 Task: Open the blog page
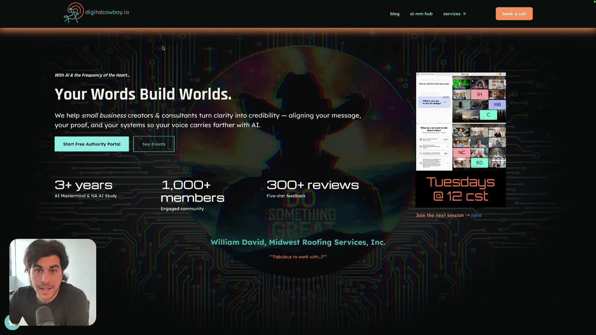[395, 14]
